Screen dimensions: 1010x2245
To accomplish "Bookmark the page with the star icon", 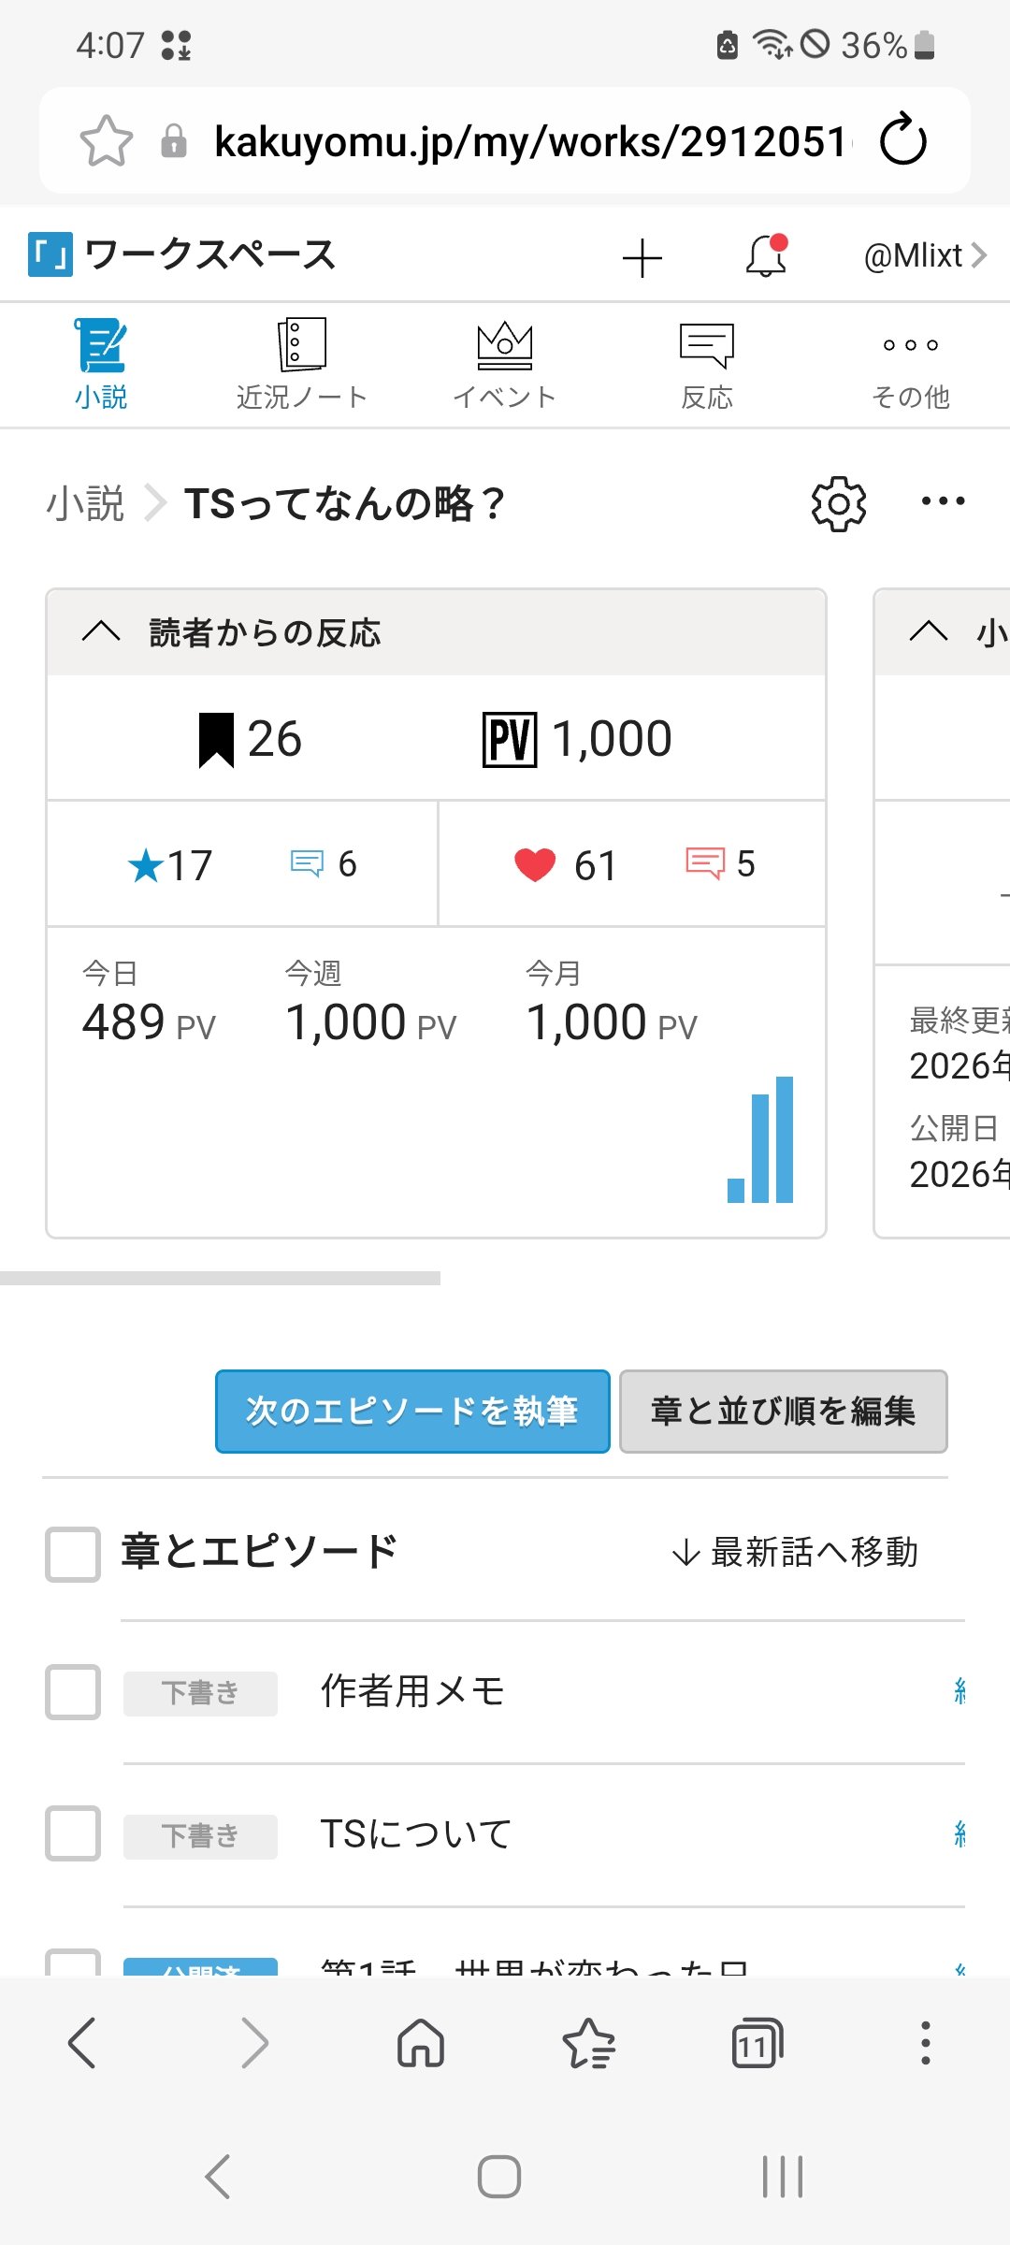I will 107,141.
